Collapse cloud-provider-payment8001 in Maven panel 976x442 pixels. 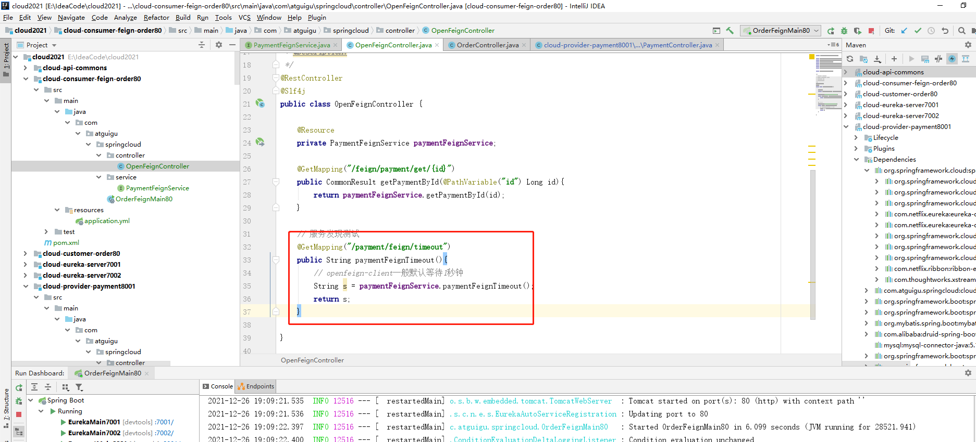[x=846, y=127]
